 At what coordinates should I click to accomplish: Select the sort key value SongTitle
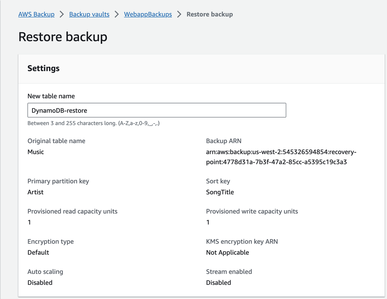pyautogui.click(x=220, y=192)
